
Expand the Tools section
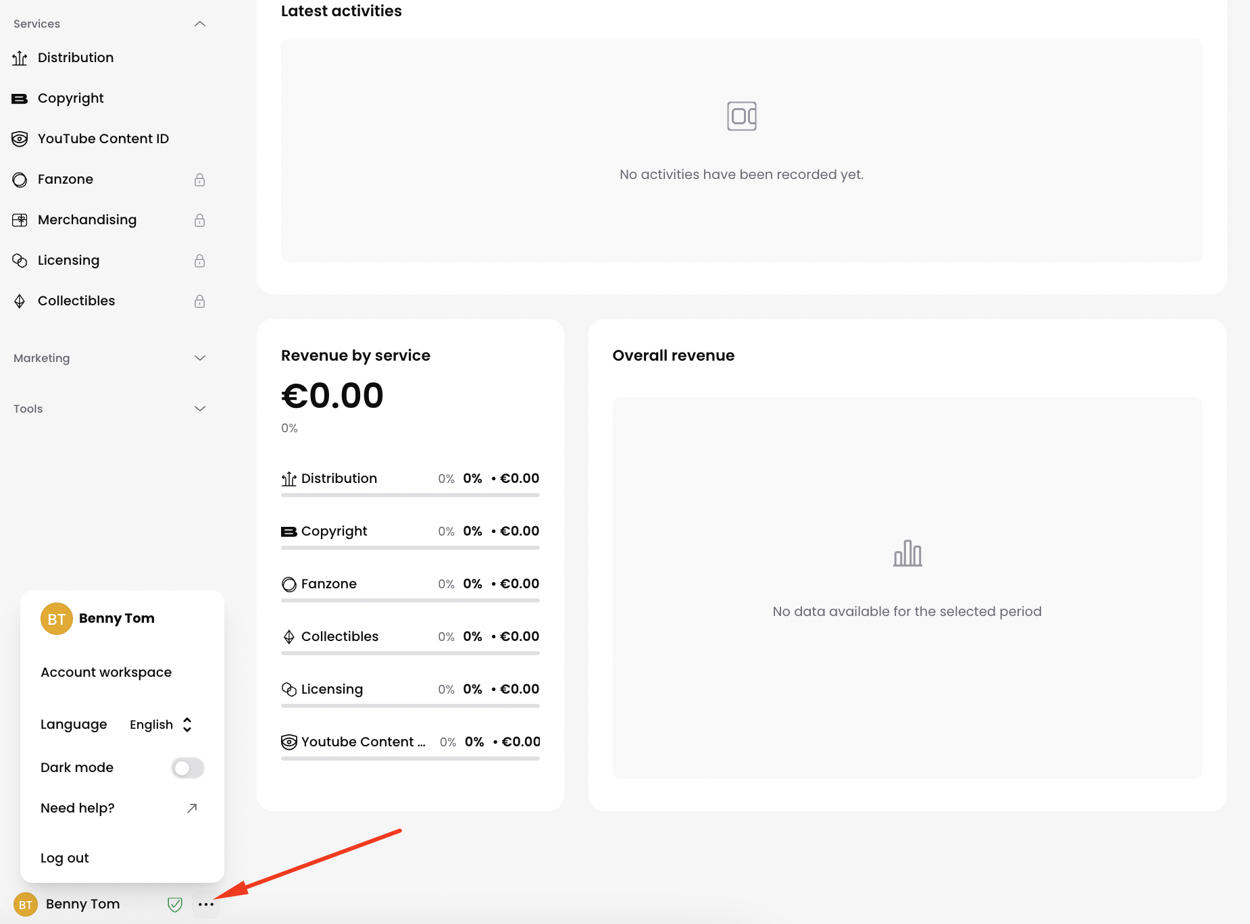199,409
